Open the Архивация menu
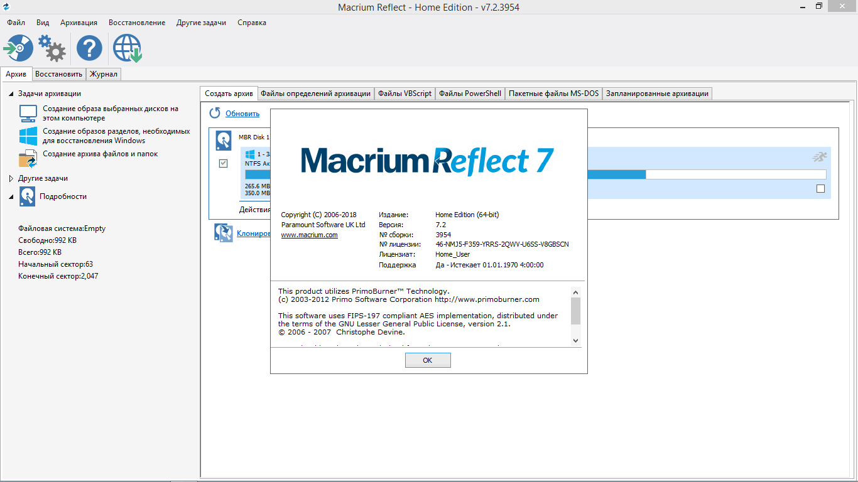The height and width of the screenshot is (482, 858). (x=79, y=23)
